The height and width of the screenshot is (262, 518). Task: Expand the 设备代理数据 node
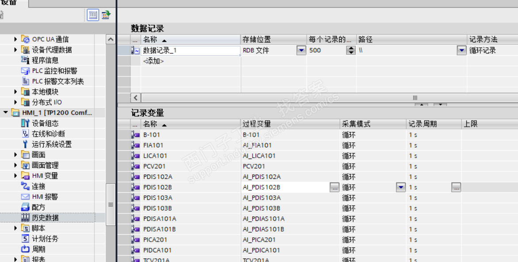coord(15,50)
